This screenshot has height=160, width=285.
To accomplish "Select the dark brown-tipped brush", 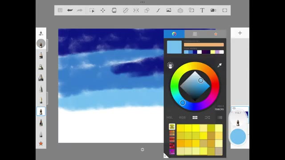I will tap(41, 123).
